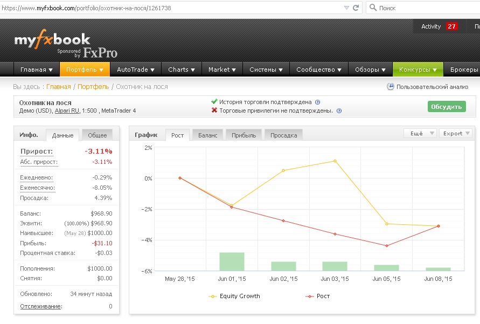The width and height of the screenshot is (480, 324).
Task: Click the Jun 03 green volume bar
Action: (335, 266)
